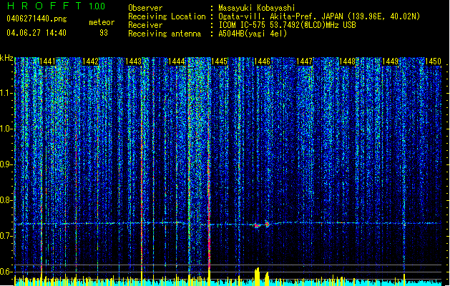Click the meteor label
The width and height of the screenshot is (450, 286).
pyautogui.click(x=102, y=22)
